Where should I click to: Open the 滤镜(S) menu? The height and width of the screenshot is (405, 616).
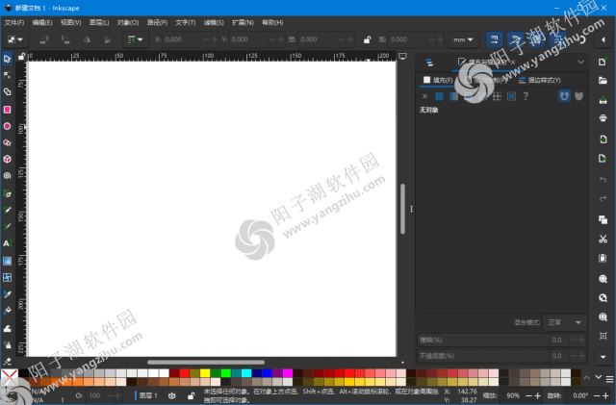214,22
